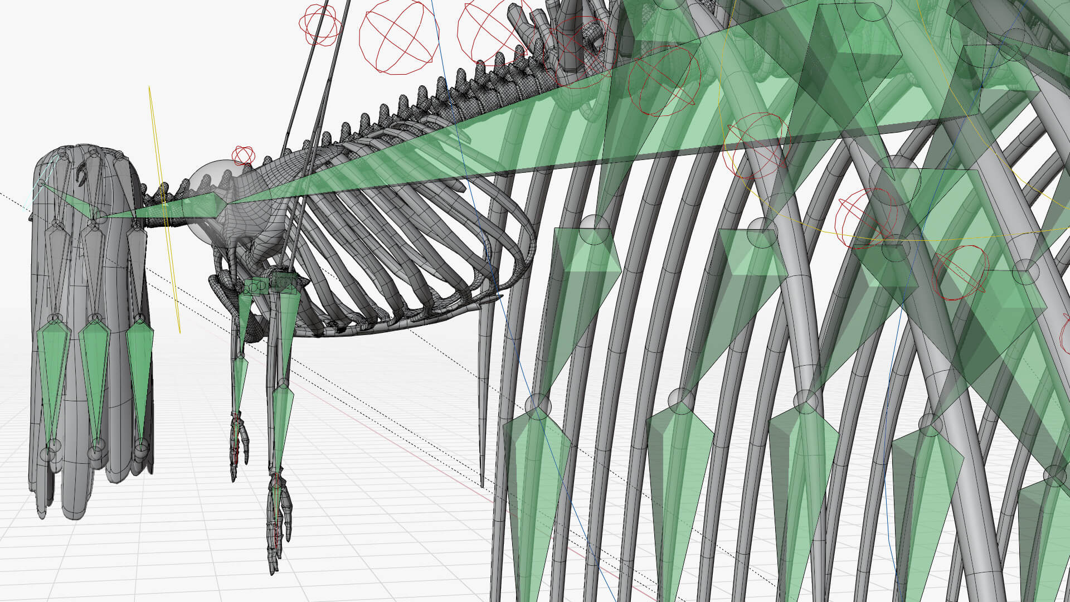Click the top-left red wireframe sphere control
The width and height of the screenshot is (1070, 602).
point(320,25)
